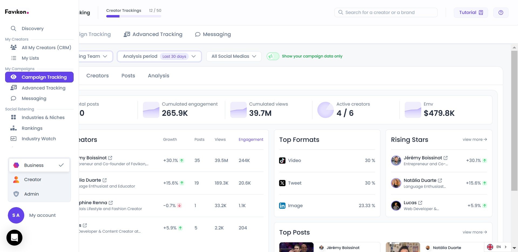Open Jérémy Boissinot's external link icon in Rising Stars
Viewport: 518px width, 252px height.
point(445,158)
